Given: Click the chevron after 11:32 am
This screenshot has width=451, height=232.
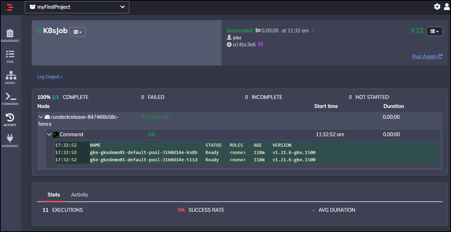Looking at the screenshot, I should coord(313,31).
